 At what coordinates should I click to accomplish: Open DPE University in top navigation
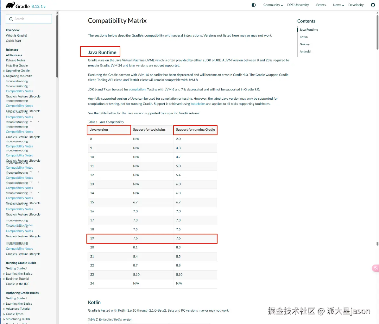(x=298, y=5)
